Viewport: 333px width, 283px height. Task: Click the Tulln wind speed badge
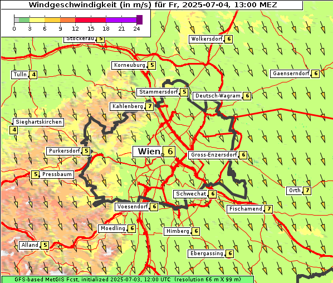(x=33, y=75)
